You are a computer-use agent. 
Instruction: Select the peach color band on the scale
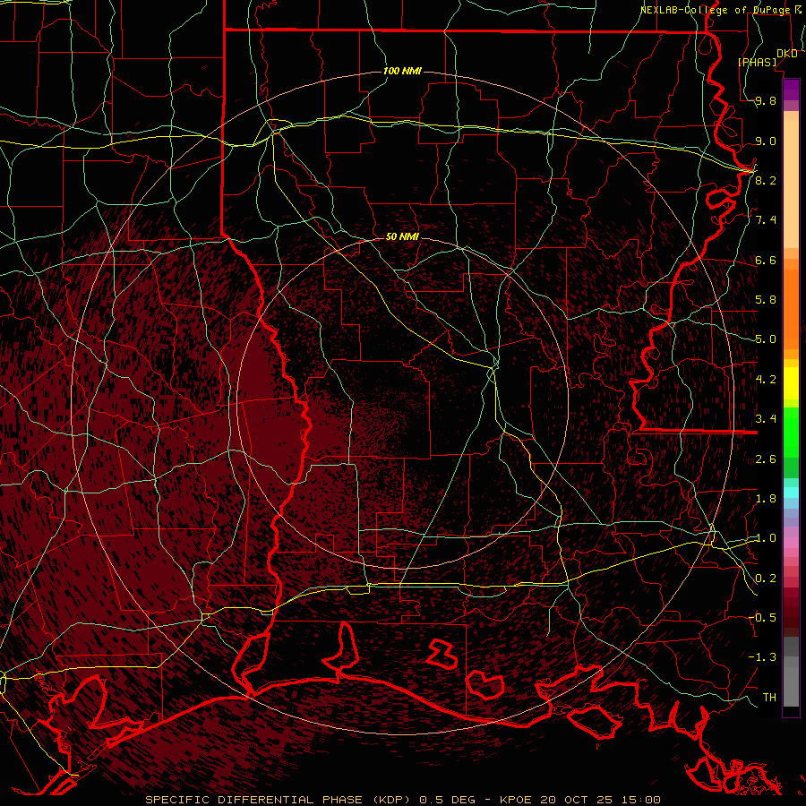pos(791,185)
